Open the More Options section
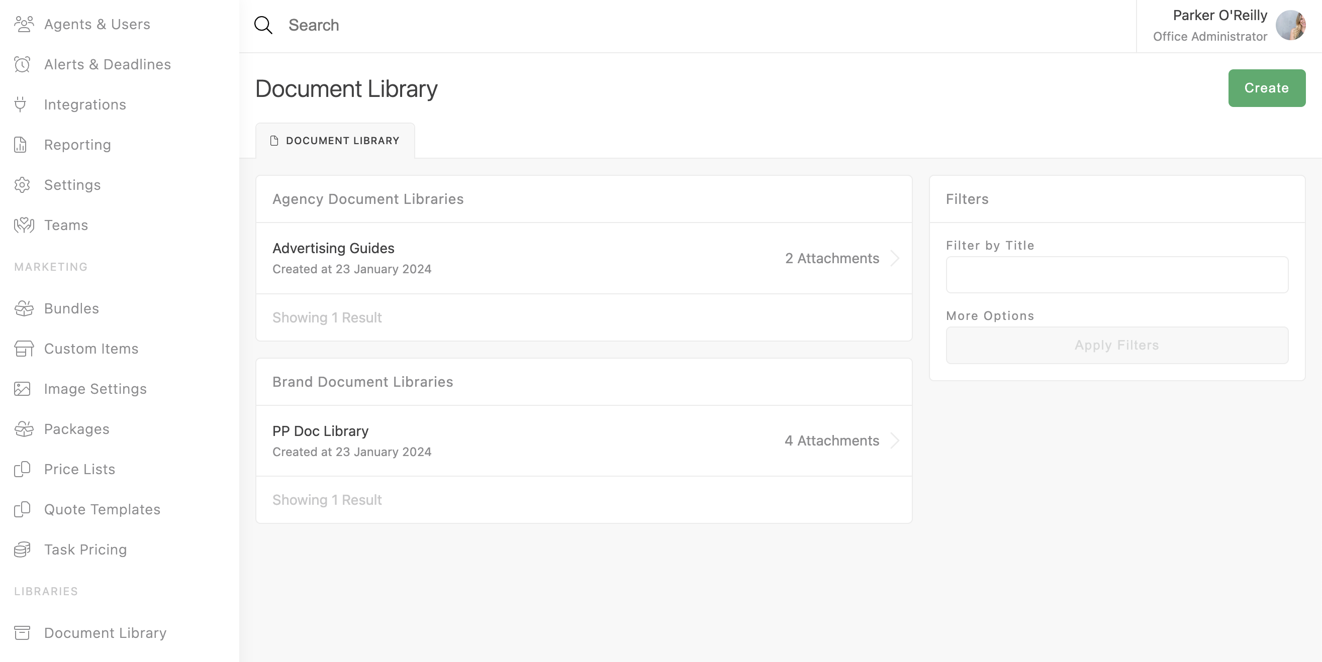Viewport: 1322px width, 662px height. tap(989, 316)
